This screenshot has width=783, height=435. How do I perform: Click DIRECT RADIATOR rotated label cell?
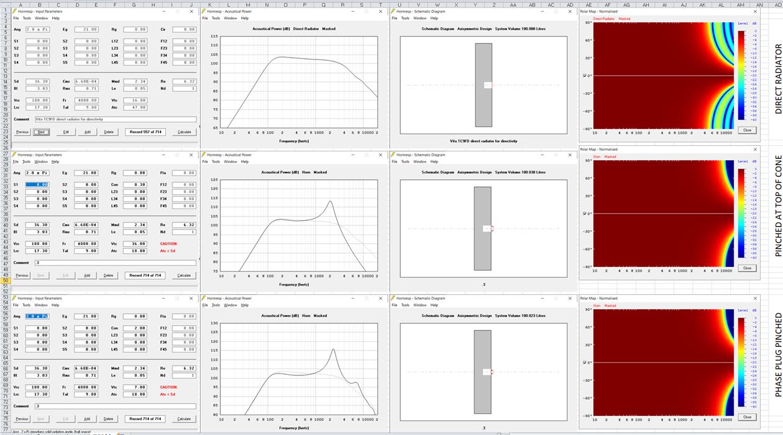point(777,79)
